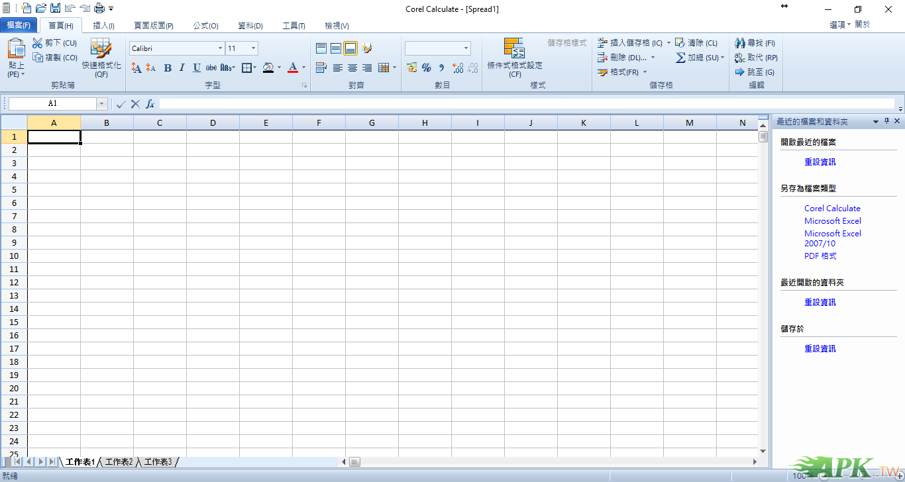The height and width of the screenshot is (482, 905).
Task: Open Quick Format 快速格式化 (QF)
Action: point(101,58)
